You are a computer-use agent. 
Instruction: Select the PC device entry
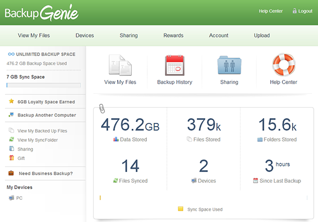coord(19,198)
